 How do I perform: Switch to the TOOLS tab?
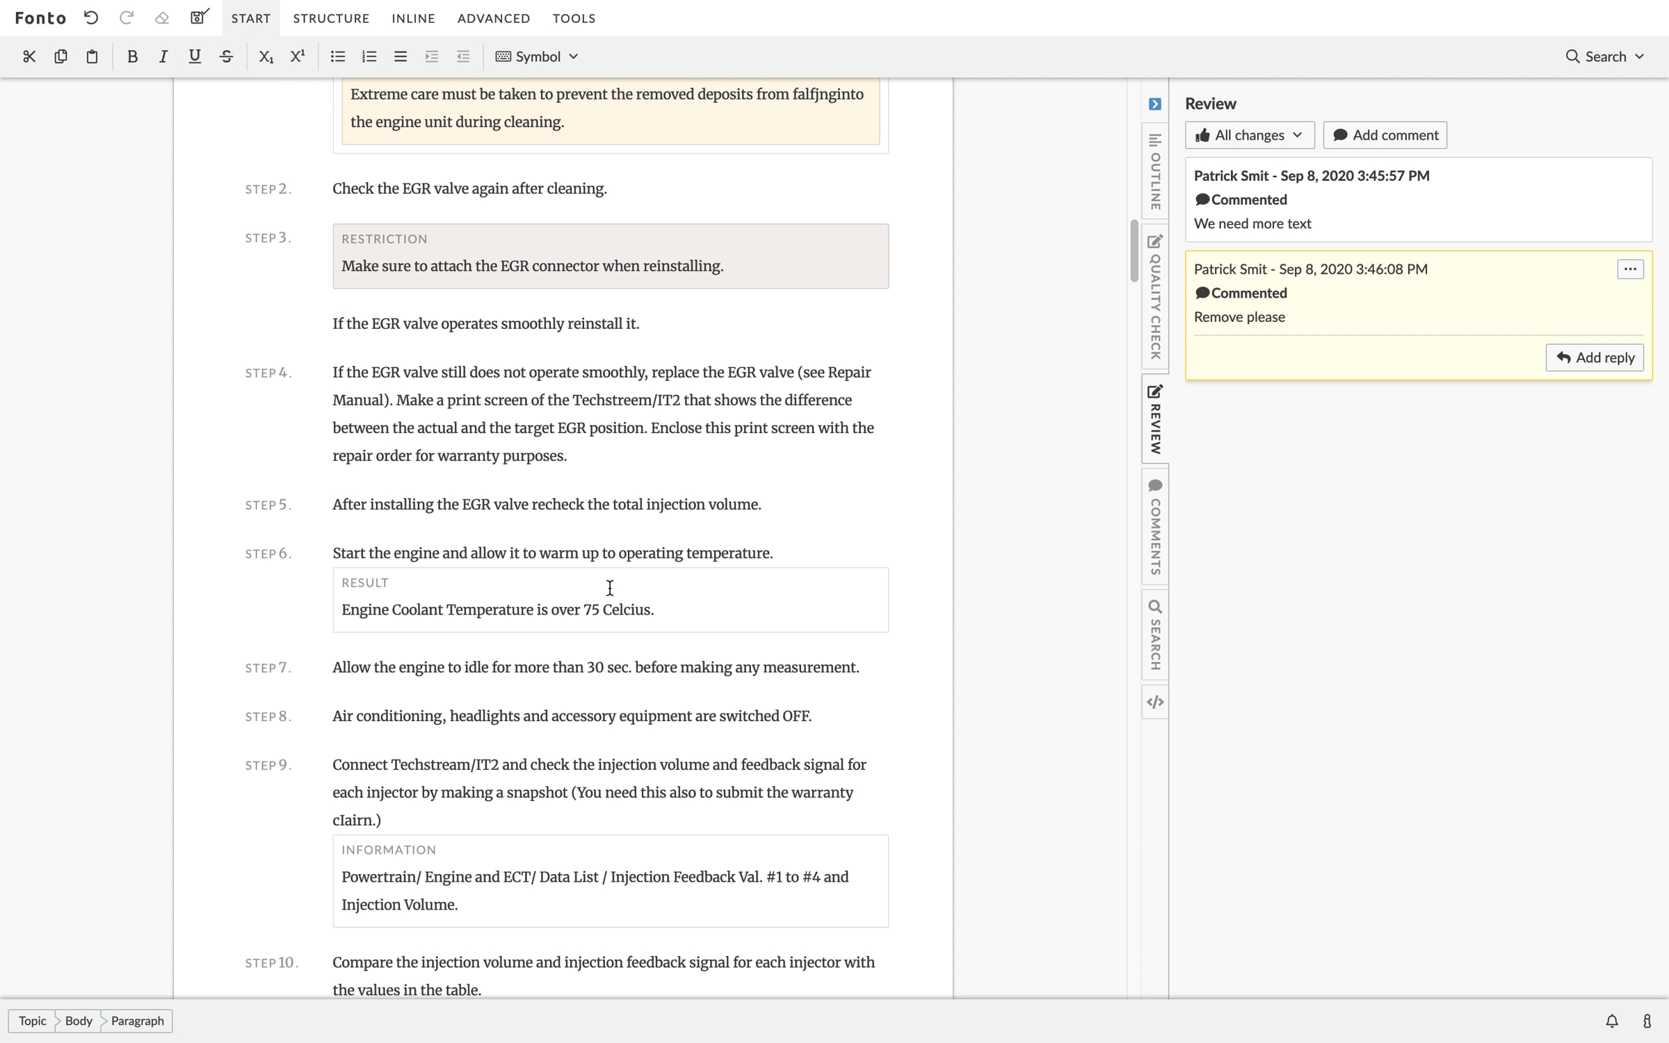[574, 18]
